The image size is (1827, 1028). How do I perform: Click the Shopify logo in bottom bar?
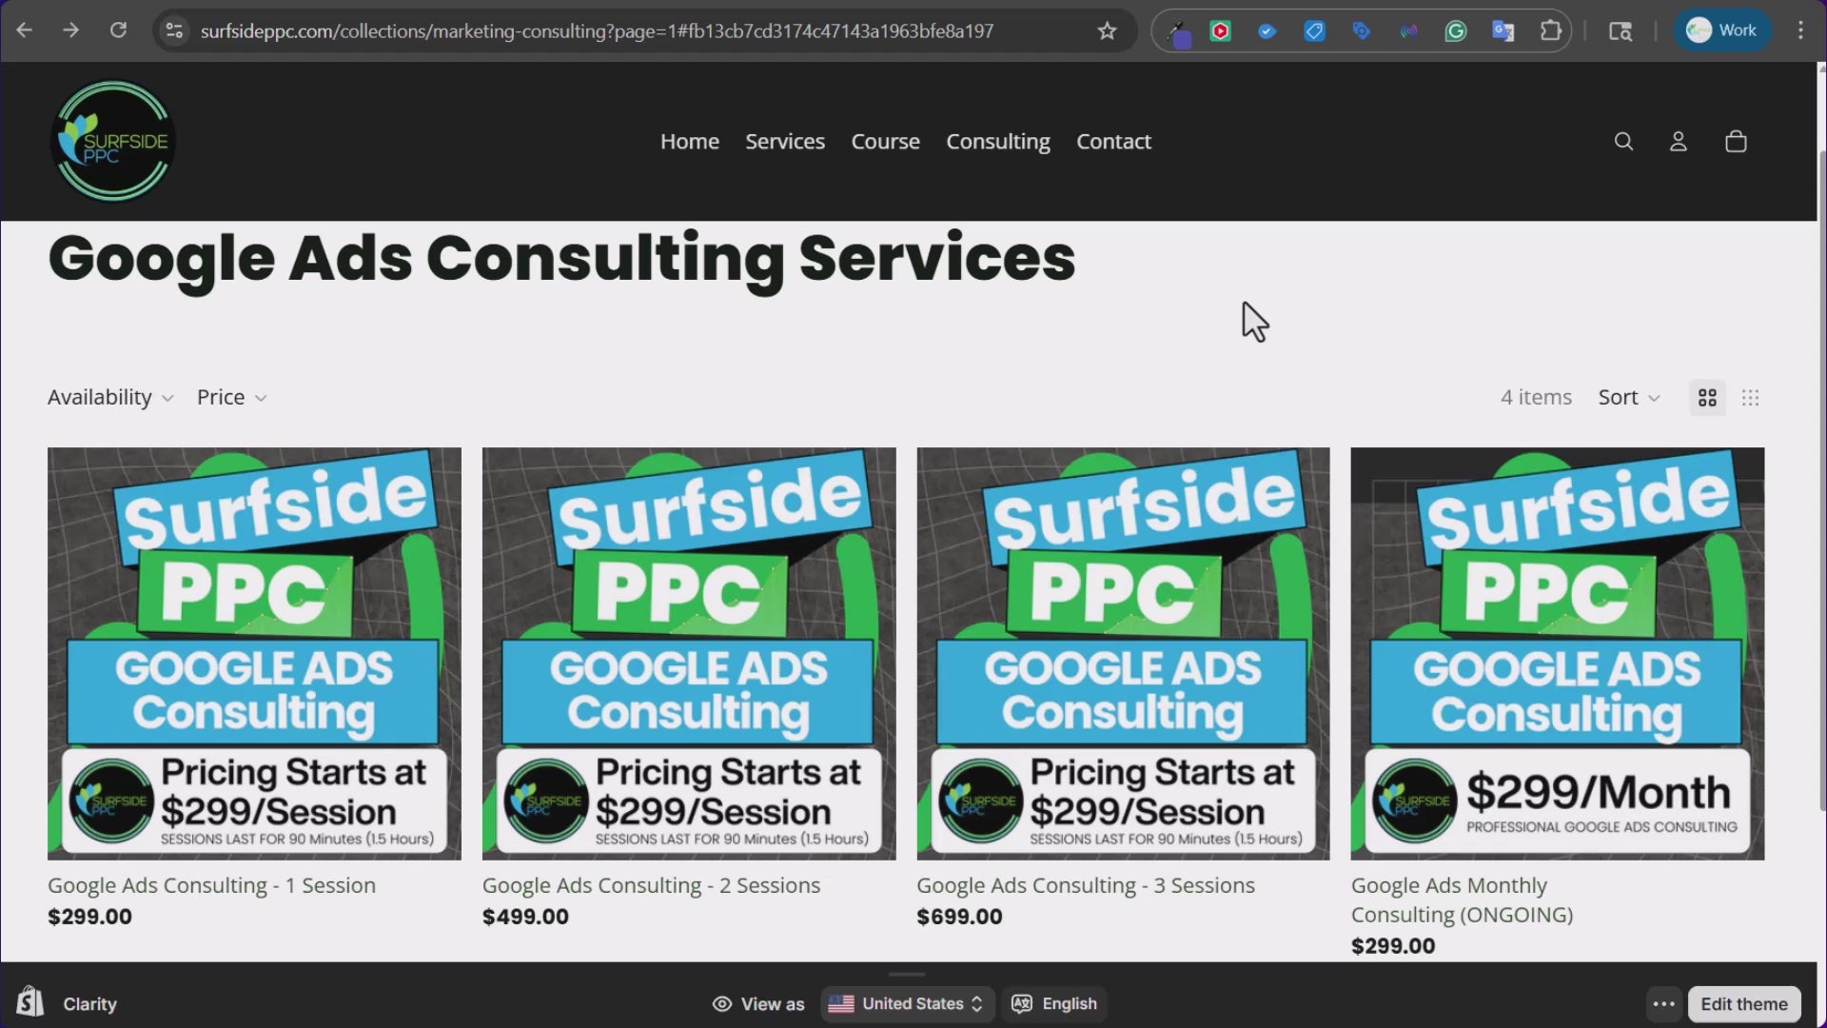(x=29, y=1002)
